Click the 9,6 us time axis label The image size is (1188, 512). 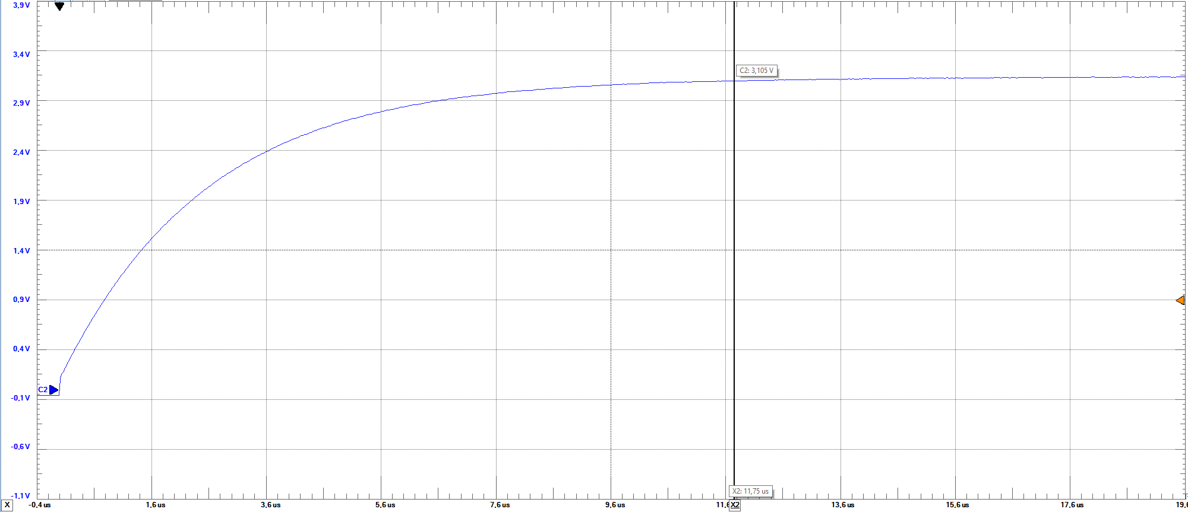(615, 505)
